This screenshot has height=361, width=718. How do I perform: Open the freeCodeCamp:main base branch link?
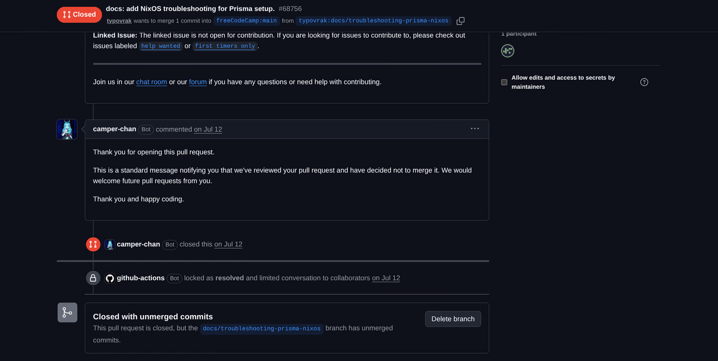(246, 21)
